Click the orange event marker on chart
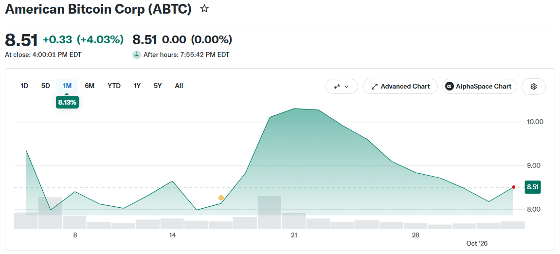The image size is (560, 254). [221, 198]
